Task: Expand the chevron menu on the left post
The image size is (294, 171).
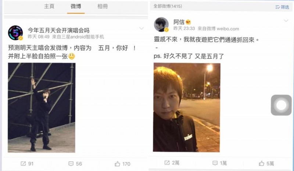Action: pyautogui.click(x=141, y=29)
